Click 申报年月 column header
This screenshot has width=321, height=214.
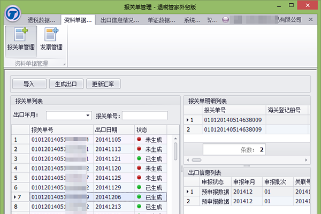247,182
